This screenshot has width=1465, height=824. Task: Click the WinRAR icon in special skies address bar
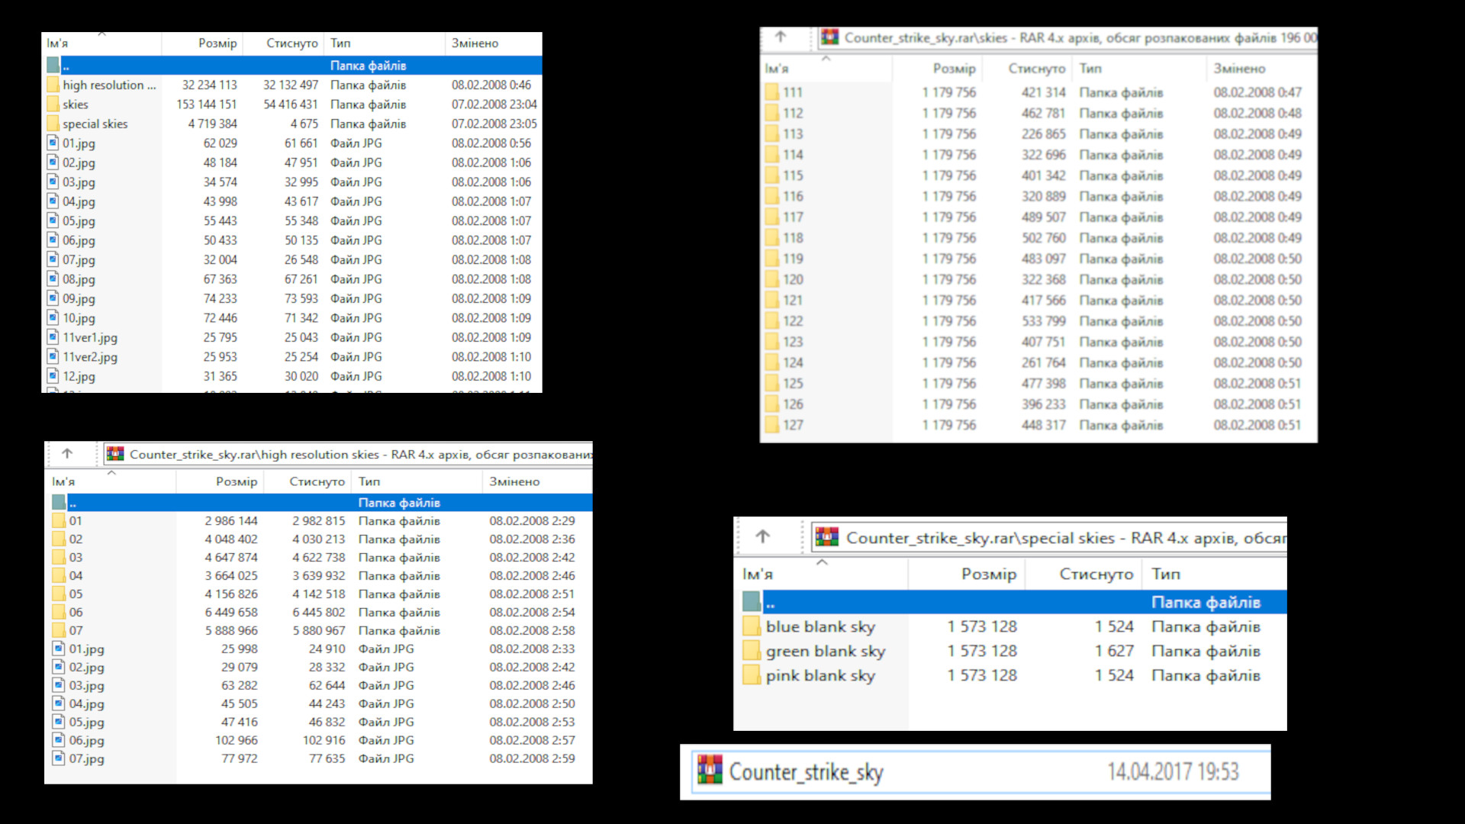click(826, 537)
